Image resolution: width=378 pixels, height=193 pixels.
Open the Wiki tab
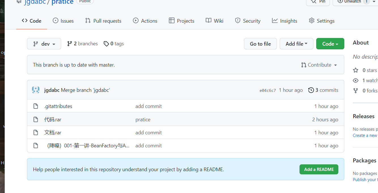[x=215, y=21]
